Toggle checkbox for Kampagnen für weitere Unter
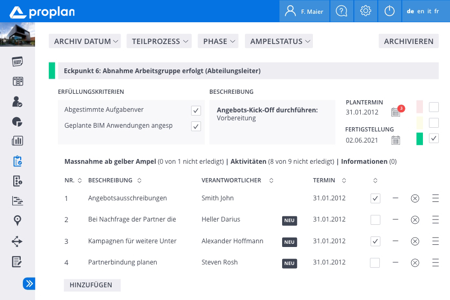Screen dimensions: 450x300 click(x=375, y=241)
